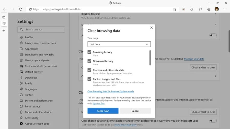230x129 pixels.
Task: Click the user profile avatar
Action: (217, 9)
